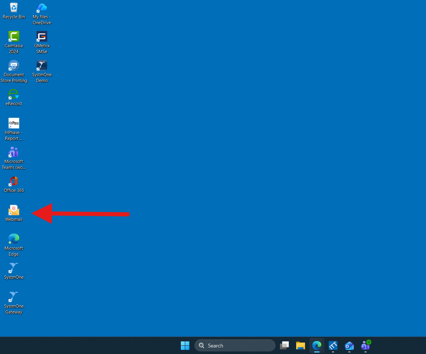Open Task View from the taskbar

tap(284, 345)
